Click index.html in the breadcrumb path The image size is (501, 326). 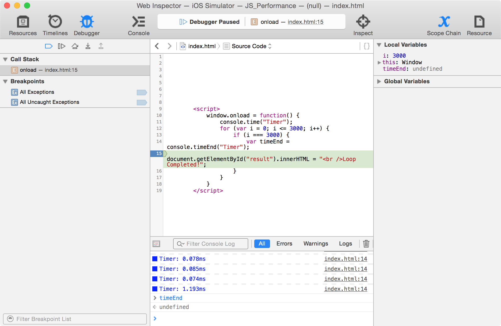(202, 46)
